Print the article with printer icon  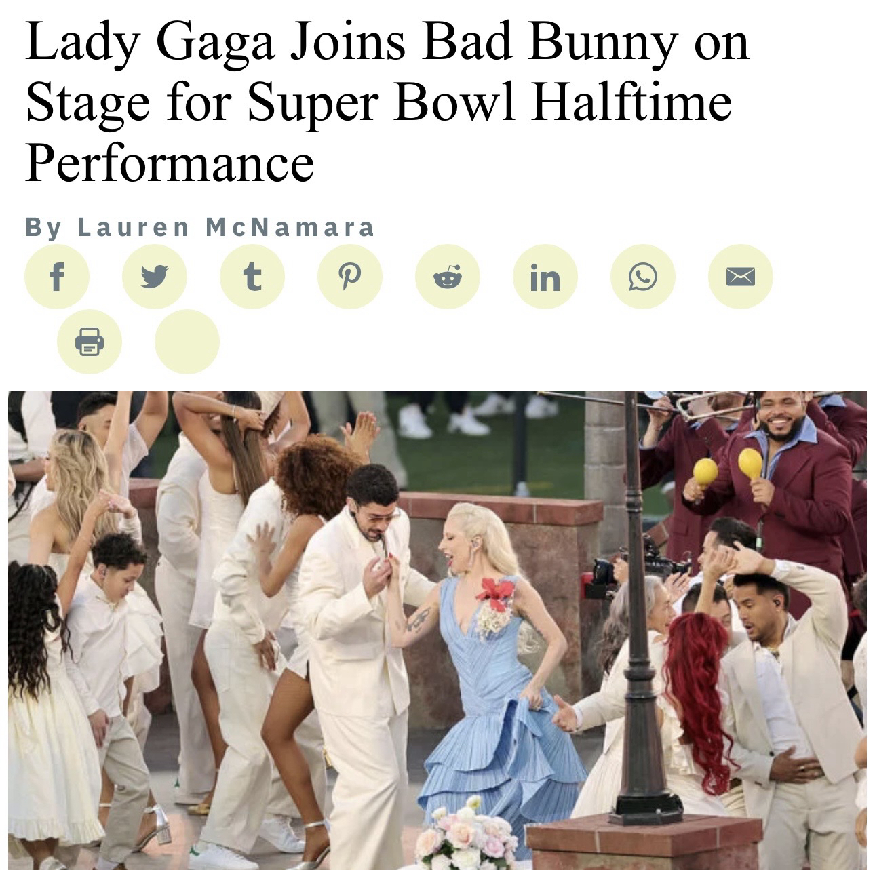(x=90, y=342)
